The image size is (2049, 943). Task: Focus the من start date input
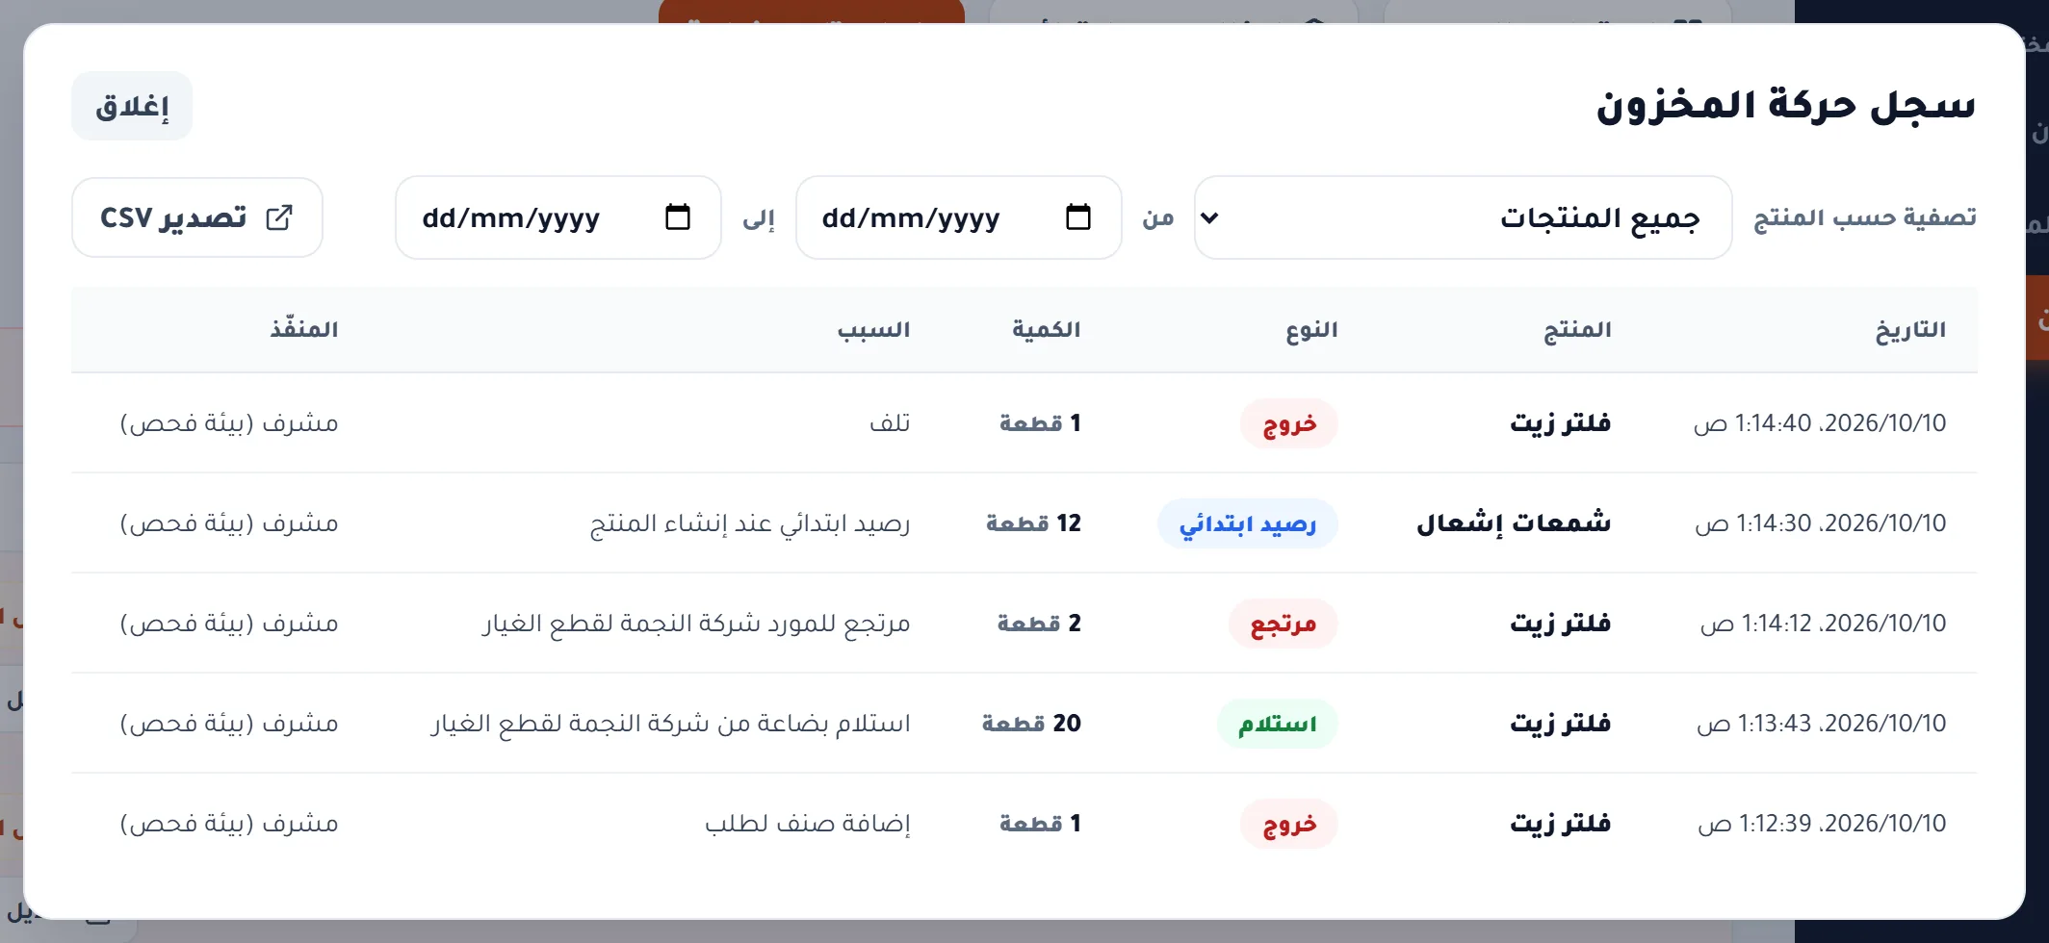pos(959,217)
